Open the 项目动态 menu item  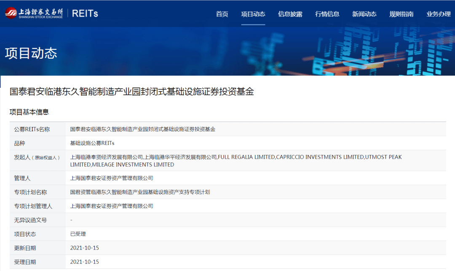[x=253, y=14]
